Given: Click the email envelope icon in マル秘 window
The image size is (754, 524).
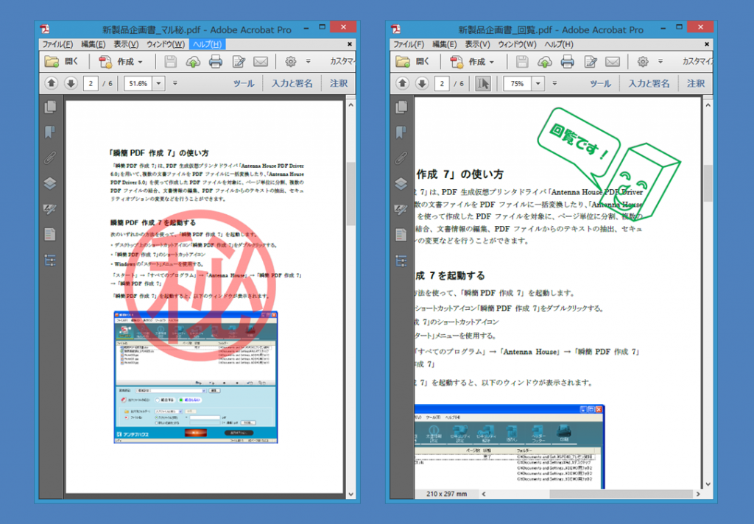Looking at the screenshot, I should (x=261, y=62).
